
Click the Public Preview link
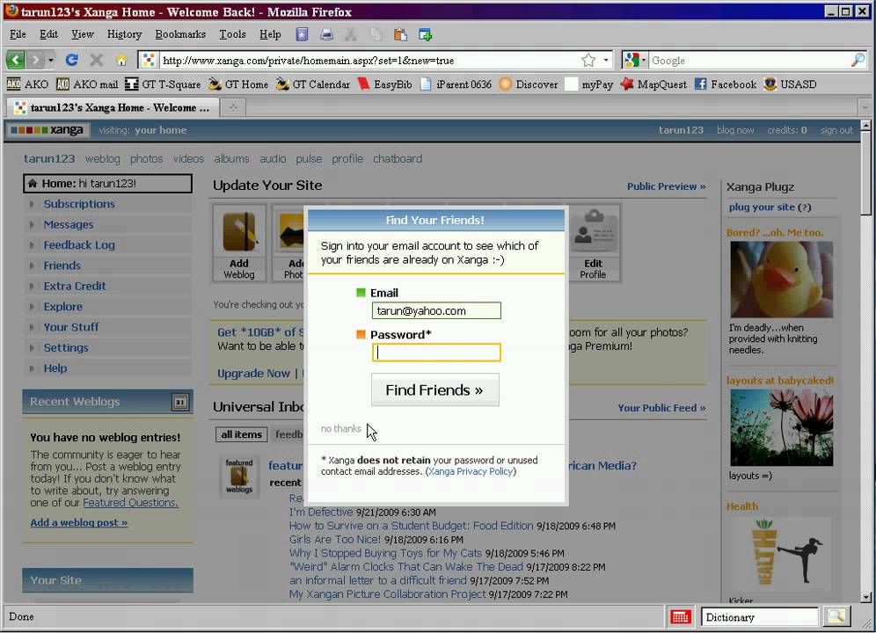(x=666, y=186)
